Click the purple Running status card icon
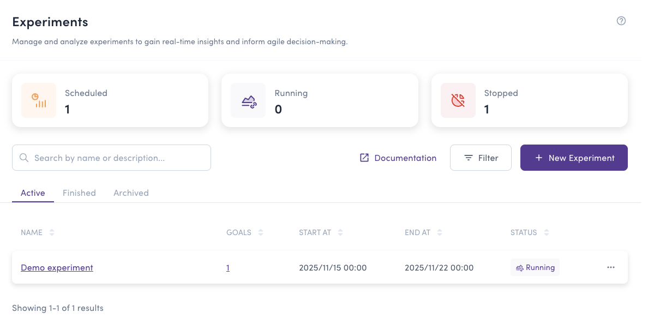 pyautogui.click(x=248, y=100)
